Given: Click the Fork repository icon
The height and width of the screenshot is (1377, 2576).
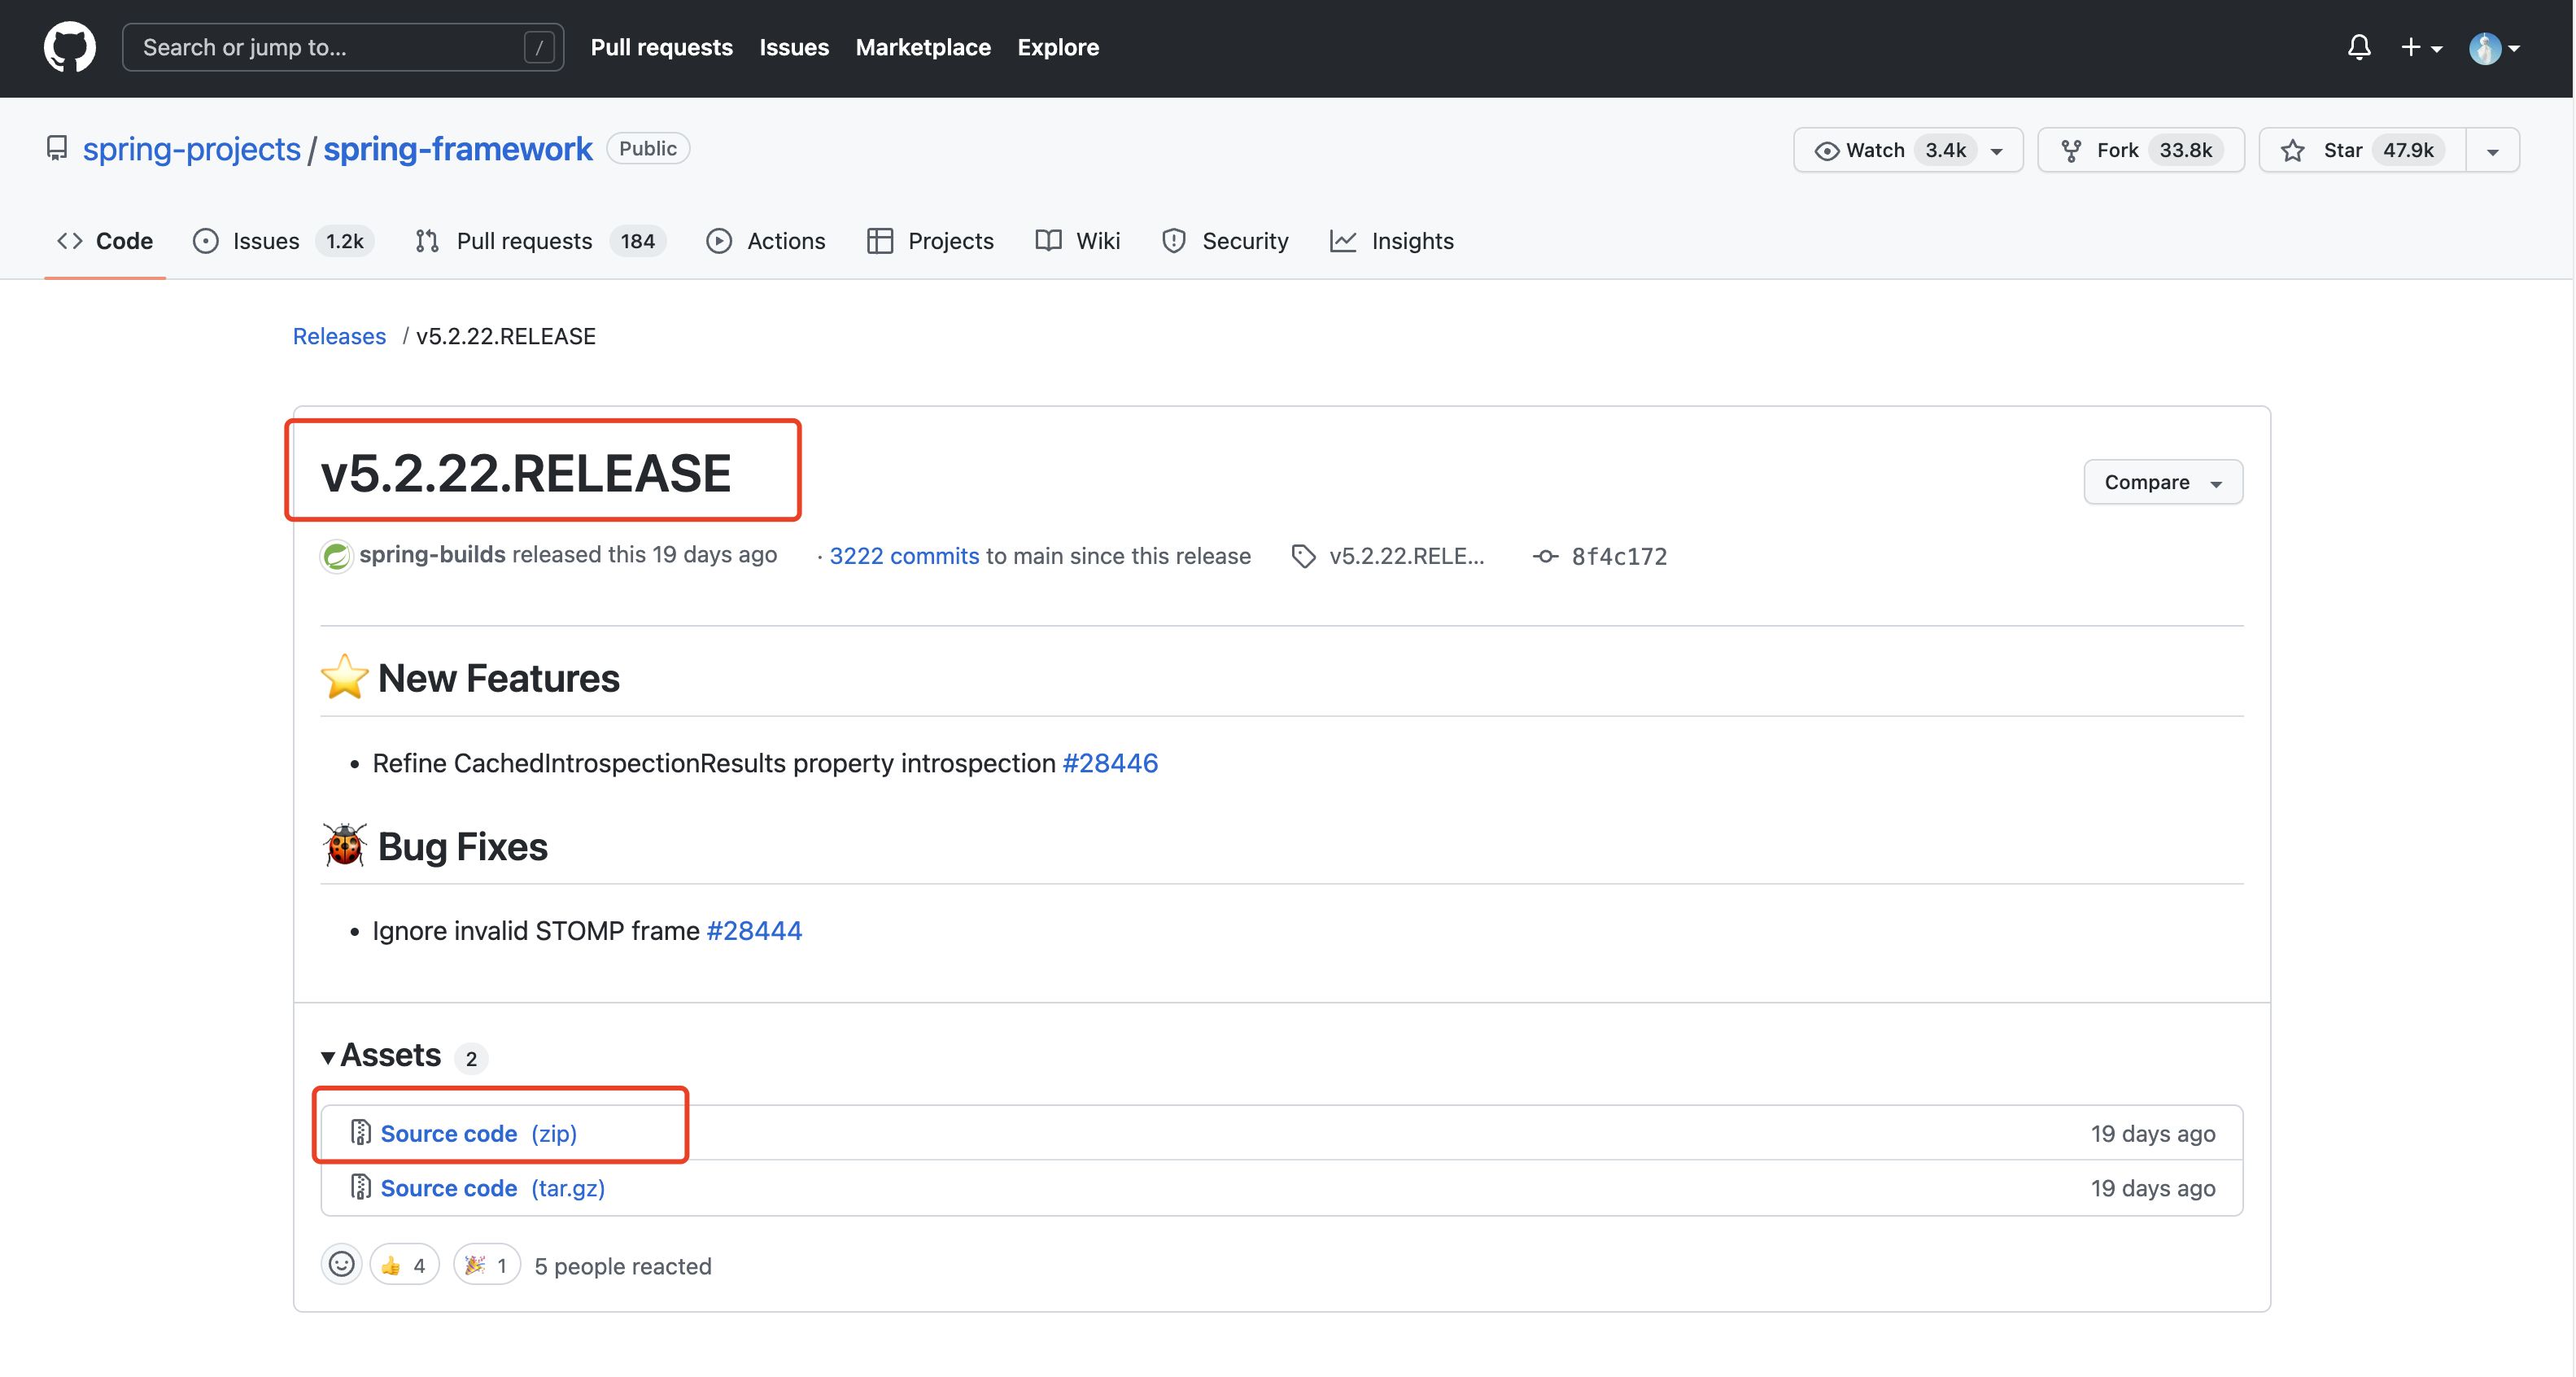Looking at the screenshot, I should pyautogui.click(x=2070, y=148).
